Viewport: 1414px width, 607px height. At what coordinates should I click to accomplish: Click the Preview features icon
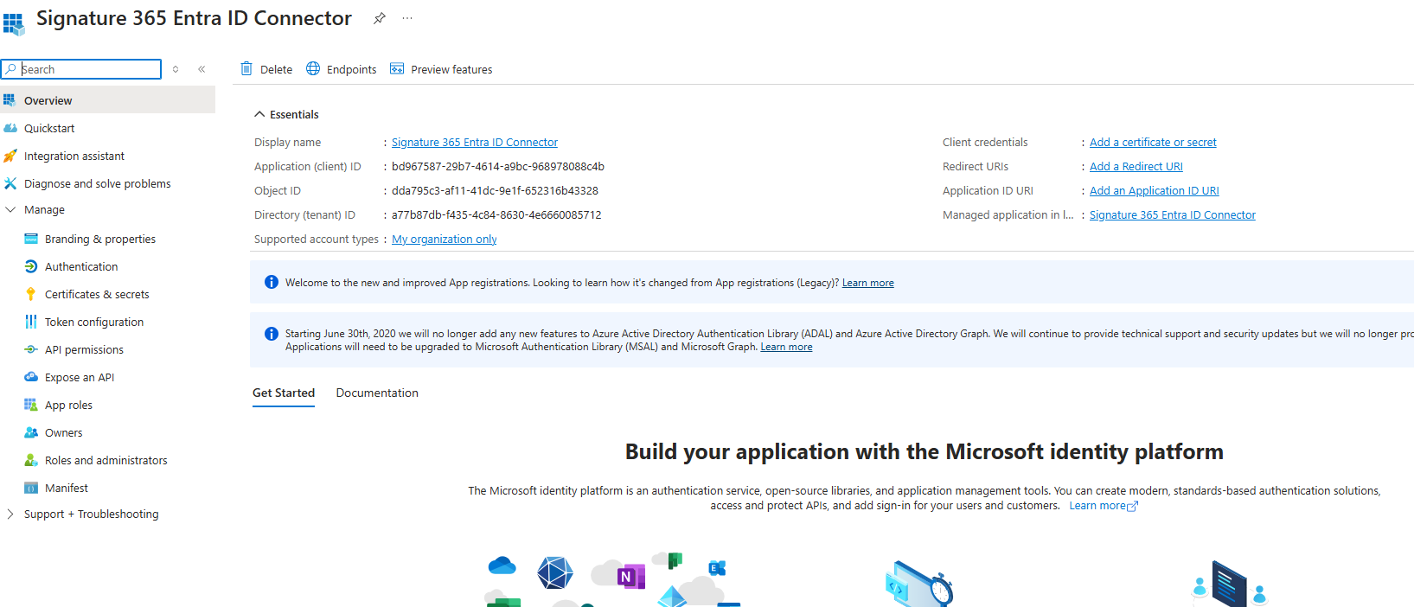(397, 68)
